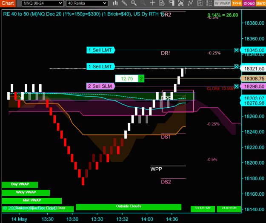Image resolution: width=266 pixels, height=223 pixels.
Task: Click the WPP weekly pivot label
Action: coord(156,169)
